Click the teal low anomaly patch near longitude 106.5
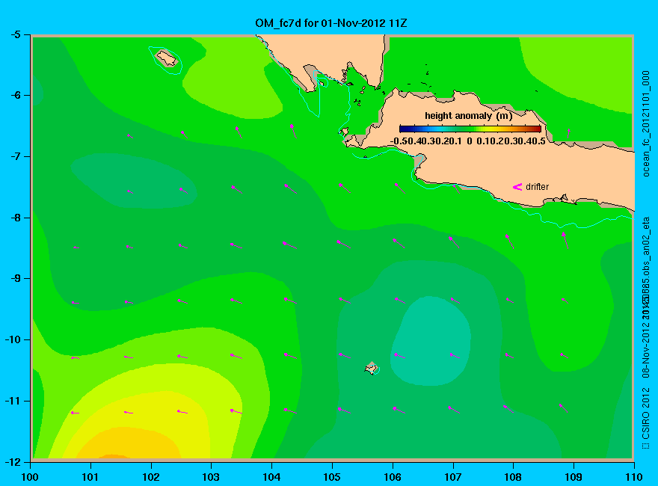 [x=431, y=341]
